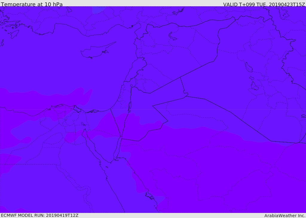The width and height of the screenshot is (306, 218).
Task: Click the "Temperature at 10 hPa" title text
Action: tap(32, 4)
